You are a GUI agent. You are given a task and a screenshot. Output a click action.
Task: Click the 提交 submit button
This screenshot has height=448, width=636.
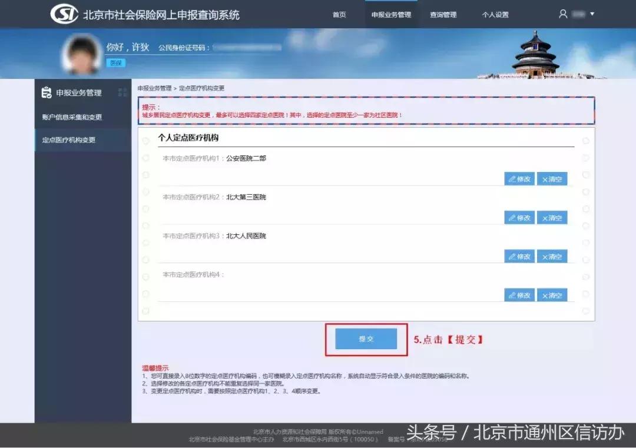(365, 339)
